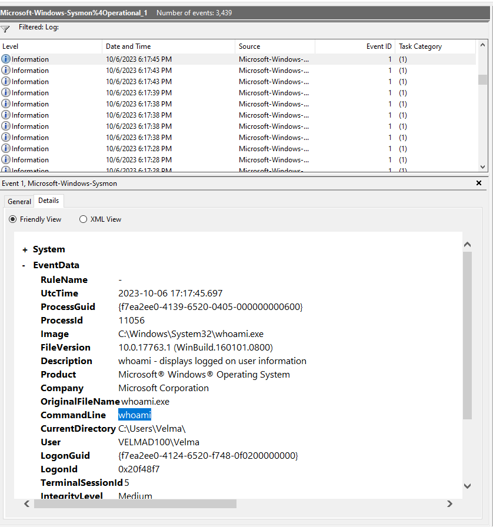Click the ProcessId value 11056
Screen dimensions: 493x527
coord(131,321)
